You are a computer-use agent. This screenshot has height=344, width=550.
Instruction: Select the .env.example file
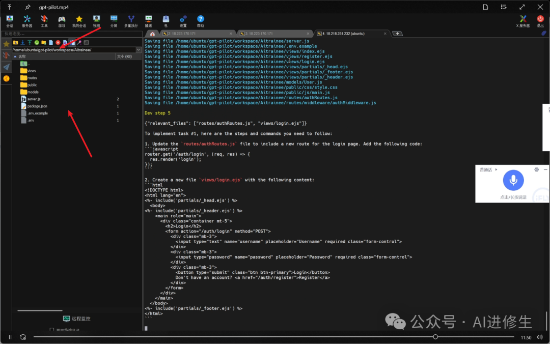click(35, 113)
